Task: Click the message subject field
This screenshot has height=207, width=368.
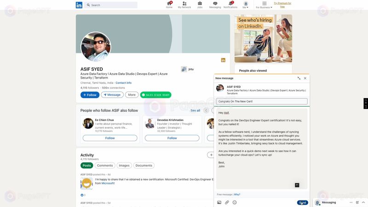Action: tap(262, 101)
